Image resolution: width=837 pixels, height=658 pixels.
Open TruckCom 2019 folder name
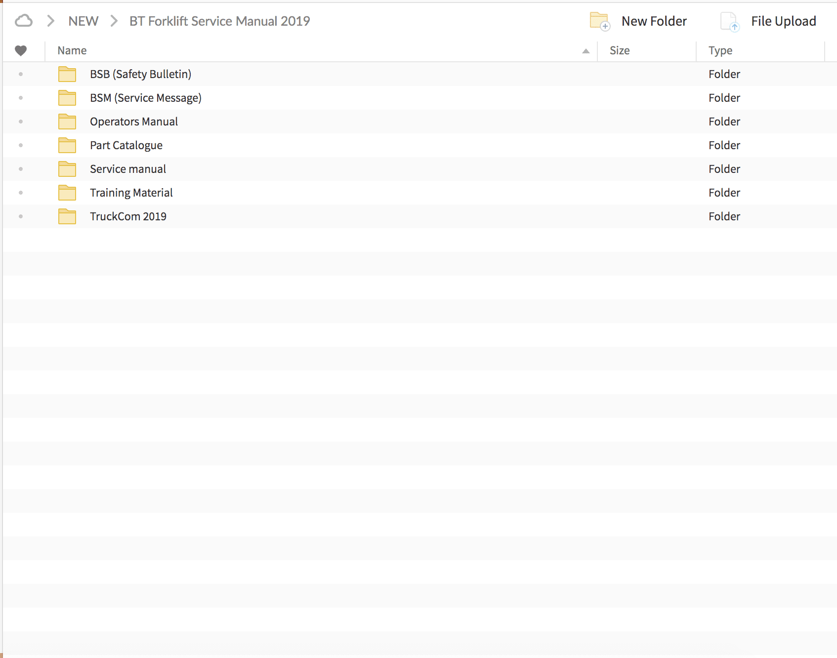128,216
